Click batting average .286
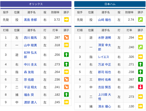 pos(131,87)
